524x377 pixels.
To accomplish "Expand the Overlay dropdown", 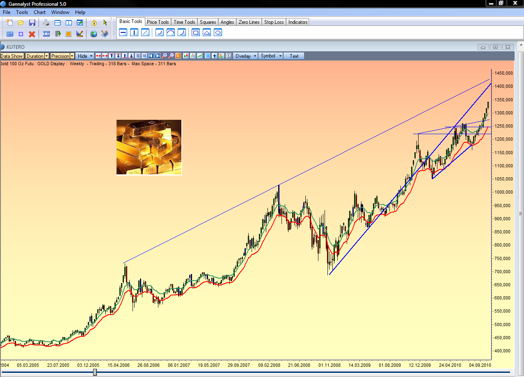I will pyautogui.click(x=245, y=56).
